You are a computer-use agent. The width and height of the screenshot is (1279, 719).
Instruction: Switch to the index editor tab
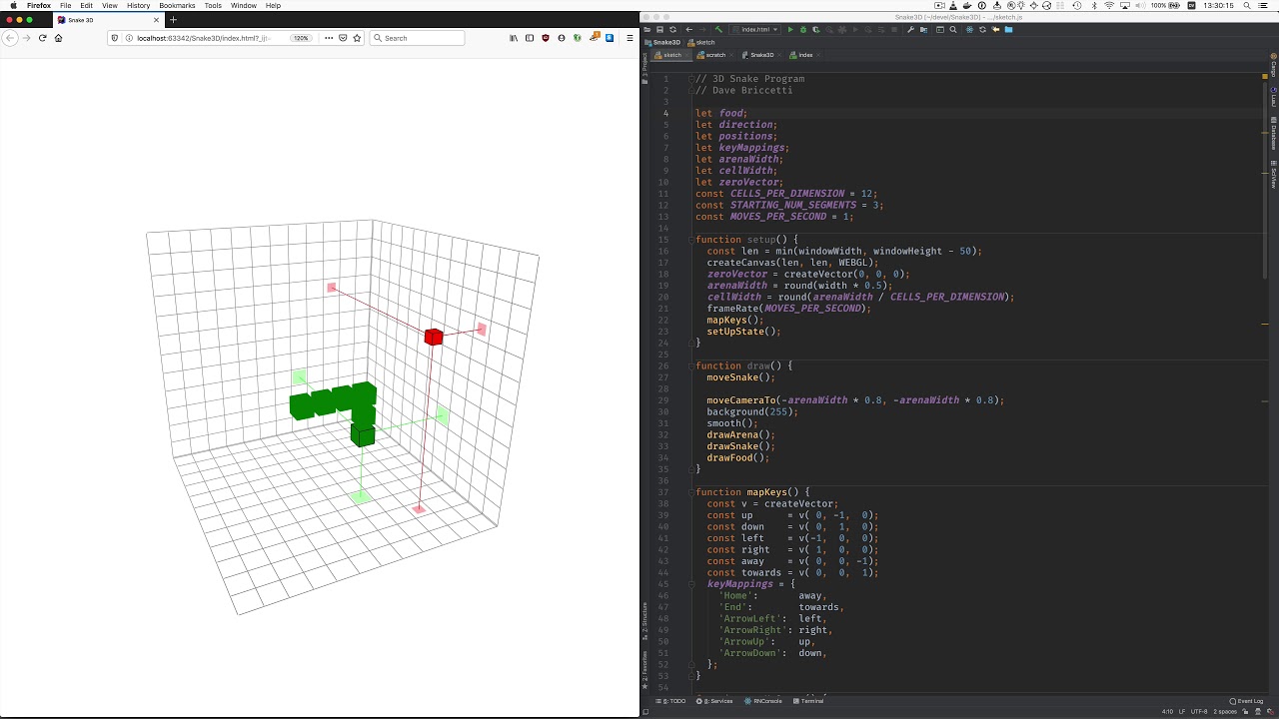(x=805, y=55)
